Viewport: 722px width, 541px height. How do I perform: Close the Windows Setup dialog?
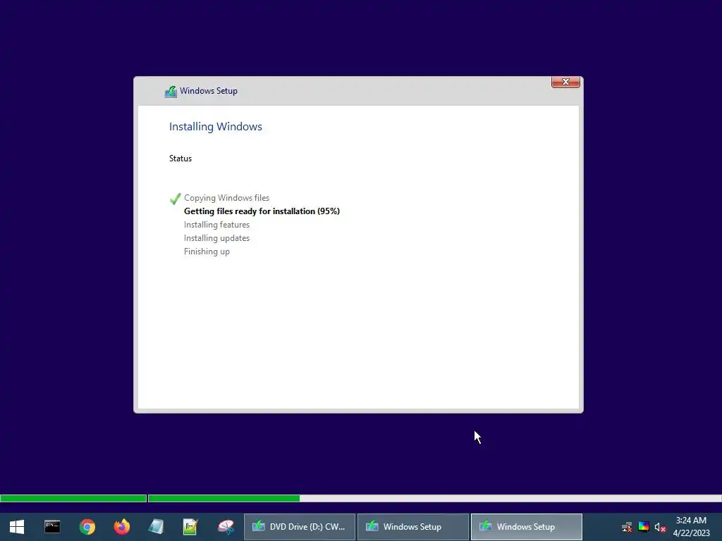tap(565, 82)
